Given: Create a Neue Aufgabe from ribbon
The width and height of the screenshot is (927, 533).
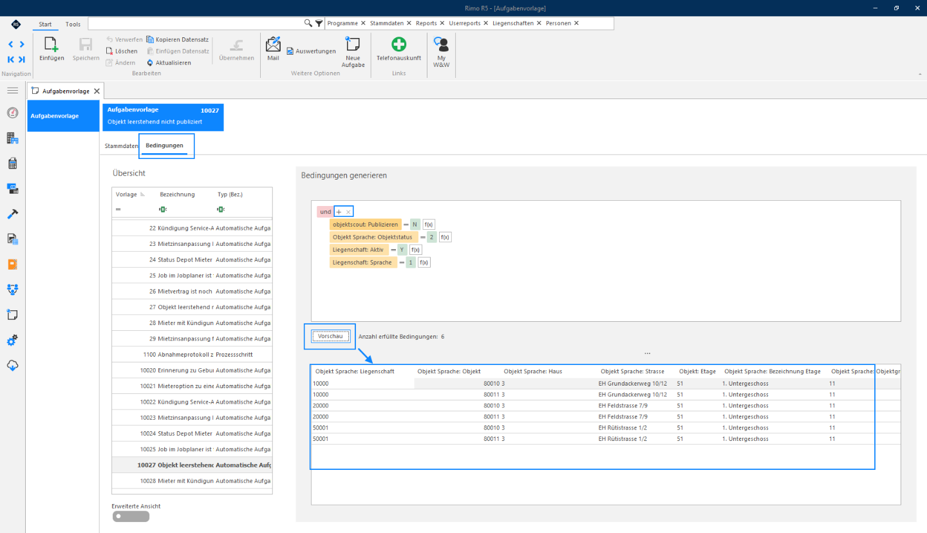Looking at the screenshot, I should tap(353, 44).
